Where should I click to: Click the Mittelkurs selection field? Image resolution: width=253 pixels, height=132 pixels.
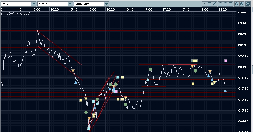(89, 4)
